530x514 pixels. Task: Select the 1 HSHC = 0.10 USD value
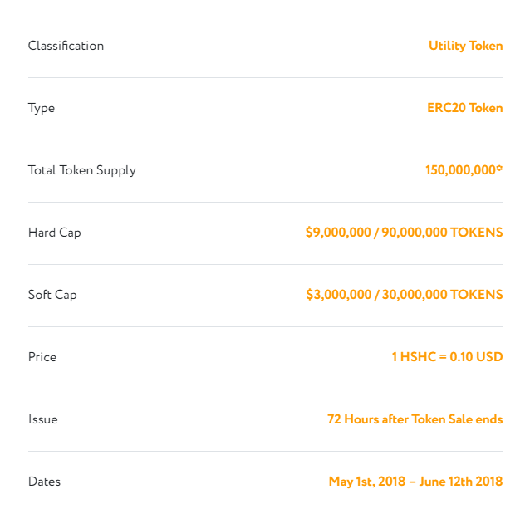coord(447,357)
